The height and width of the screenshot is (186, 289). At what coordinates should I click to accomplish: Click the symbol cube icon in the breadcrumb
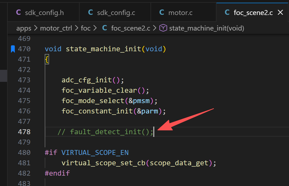point(163,28)
